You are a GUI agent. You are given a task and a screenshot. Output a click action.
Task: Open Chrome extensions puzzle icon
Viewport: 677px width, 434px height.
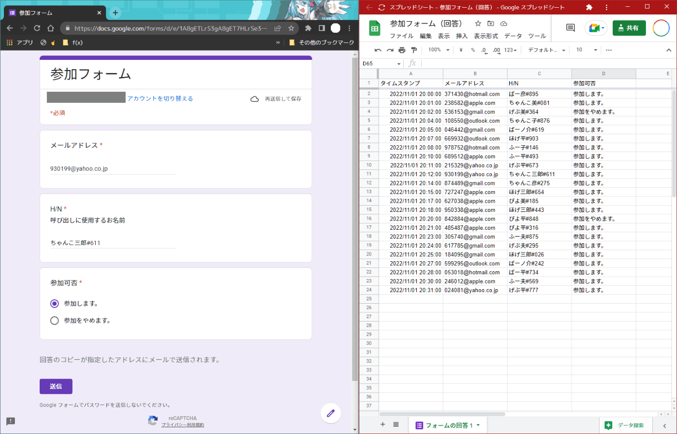tap(308, 28)
